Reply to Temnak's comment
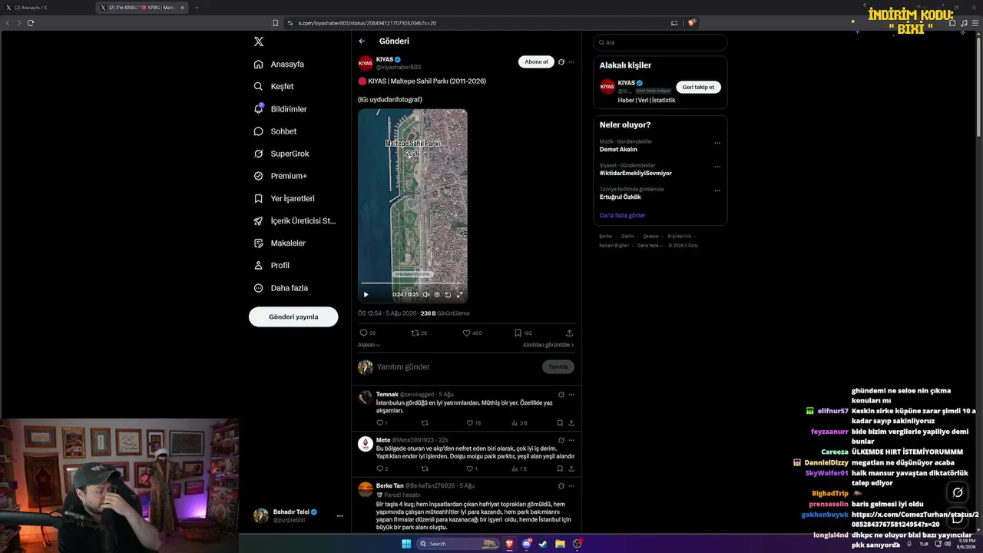 click(x=382, y=422)
